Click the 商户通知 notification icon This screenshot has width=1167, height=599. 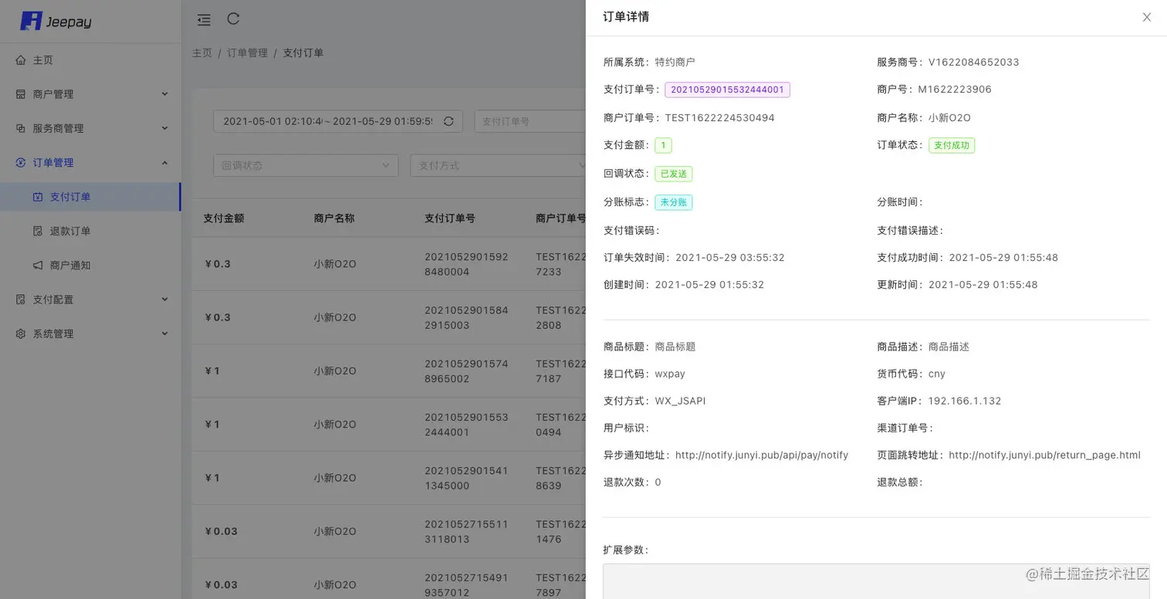coord(38,266)
